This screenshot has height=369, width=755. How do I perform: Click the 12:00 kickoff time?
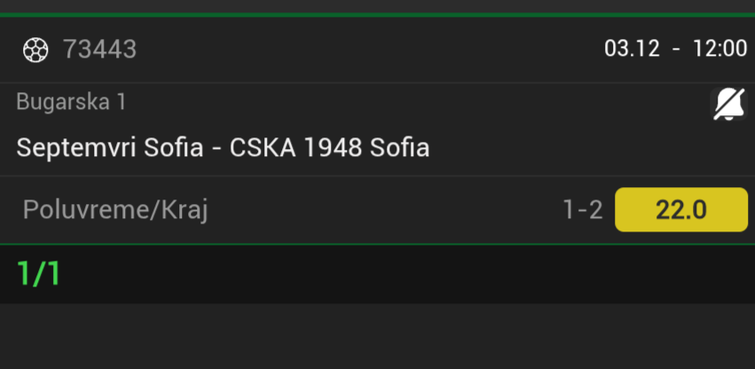[720, 49]
